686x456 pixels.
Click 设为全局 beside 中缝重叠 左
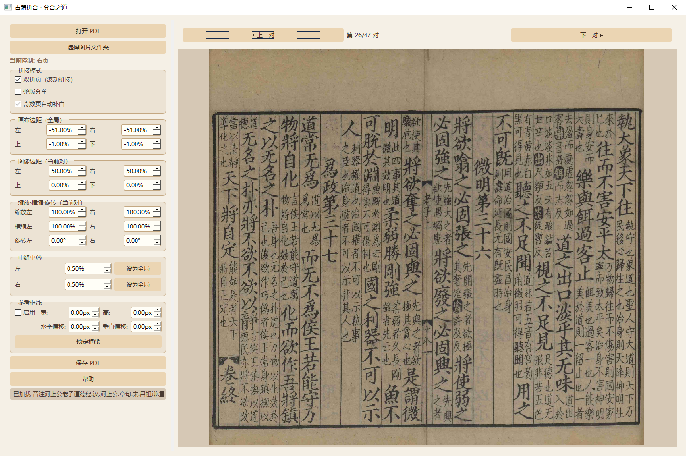(138, 268)
